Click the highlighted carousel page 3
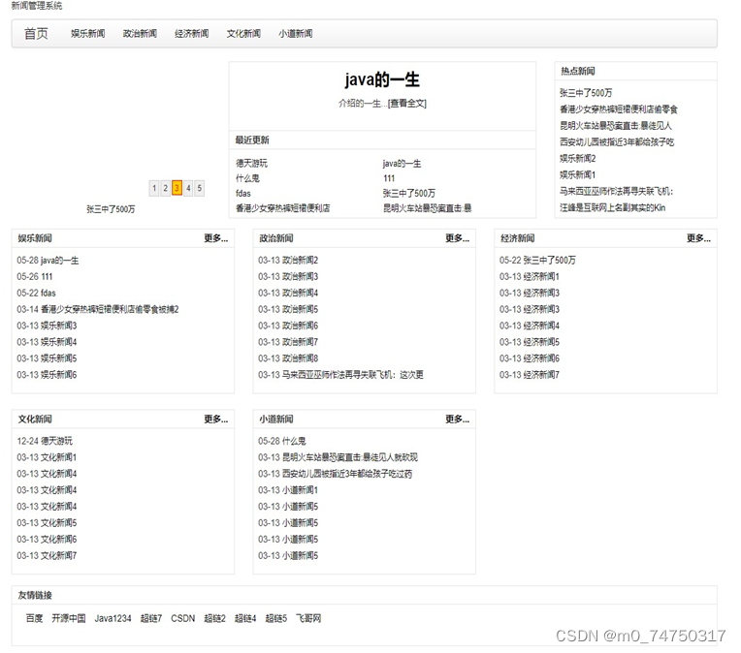Image resolution: width=741 pixels, height=653 pixels. 177,188
